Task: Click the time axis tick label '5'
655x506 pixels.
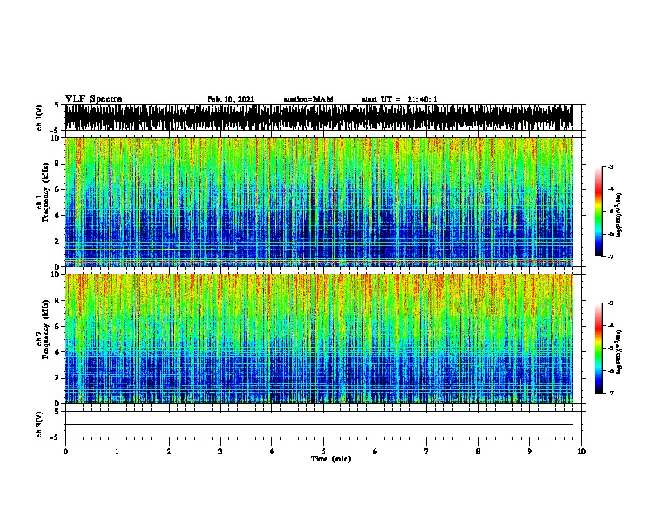Action: (x=323, y=451)
